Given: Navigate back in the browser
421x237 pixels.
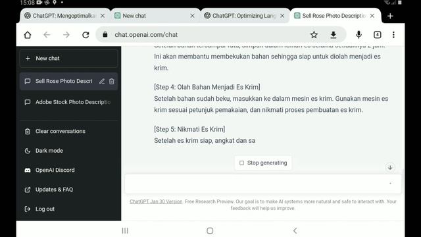Looking at the screenshot, I should tap(47, 35).
